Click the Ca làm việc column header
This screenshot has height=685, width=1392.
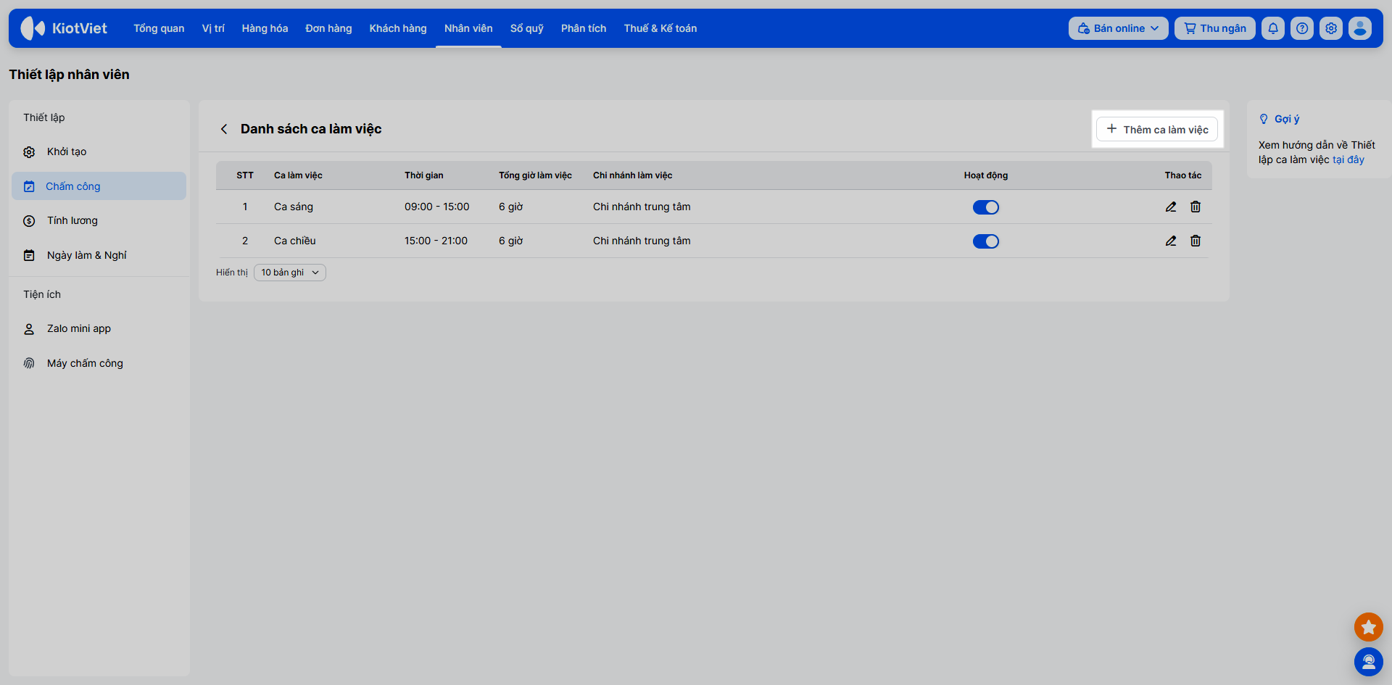298,175
